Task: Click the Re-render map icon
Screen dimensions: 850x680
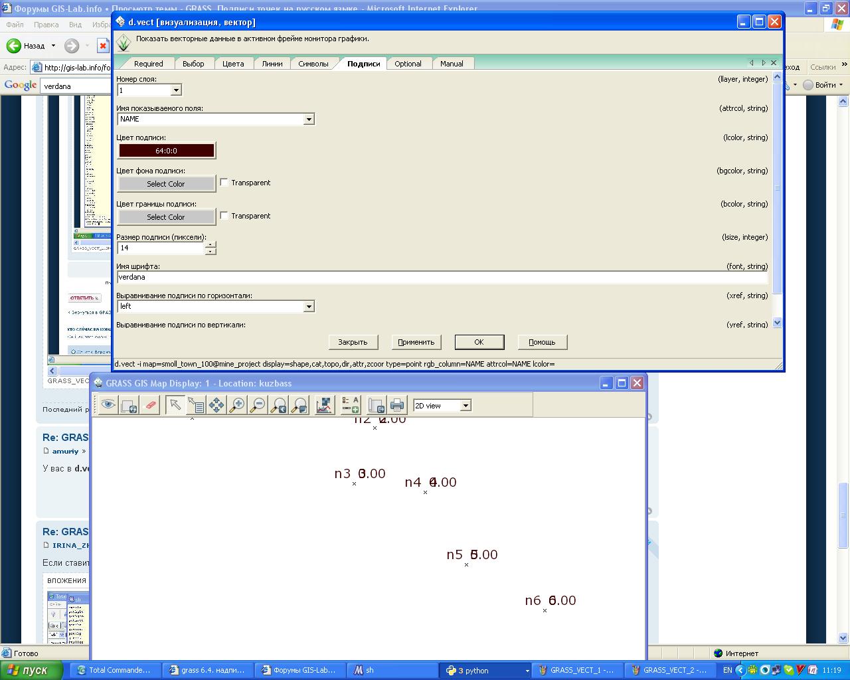Action: [129, 405]
